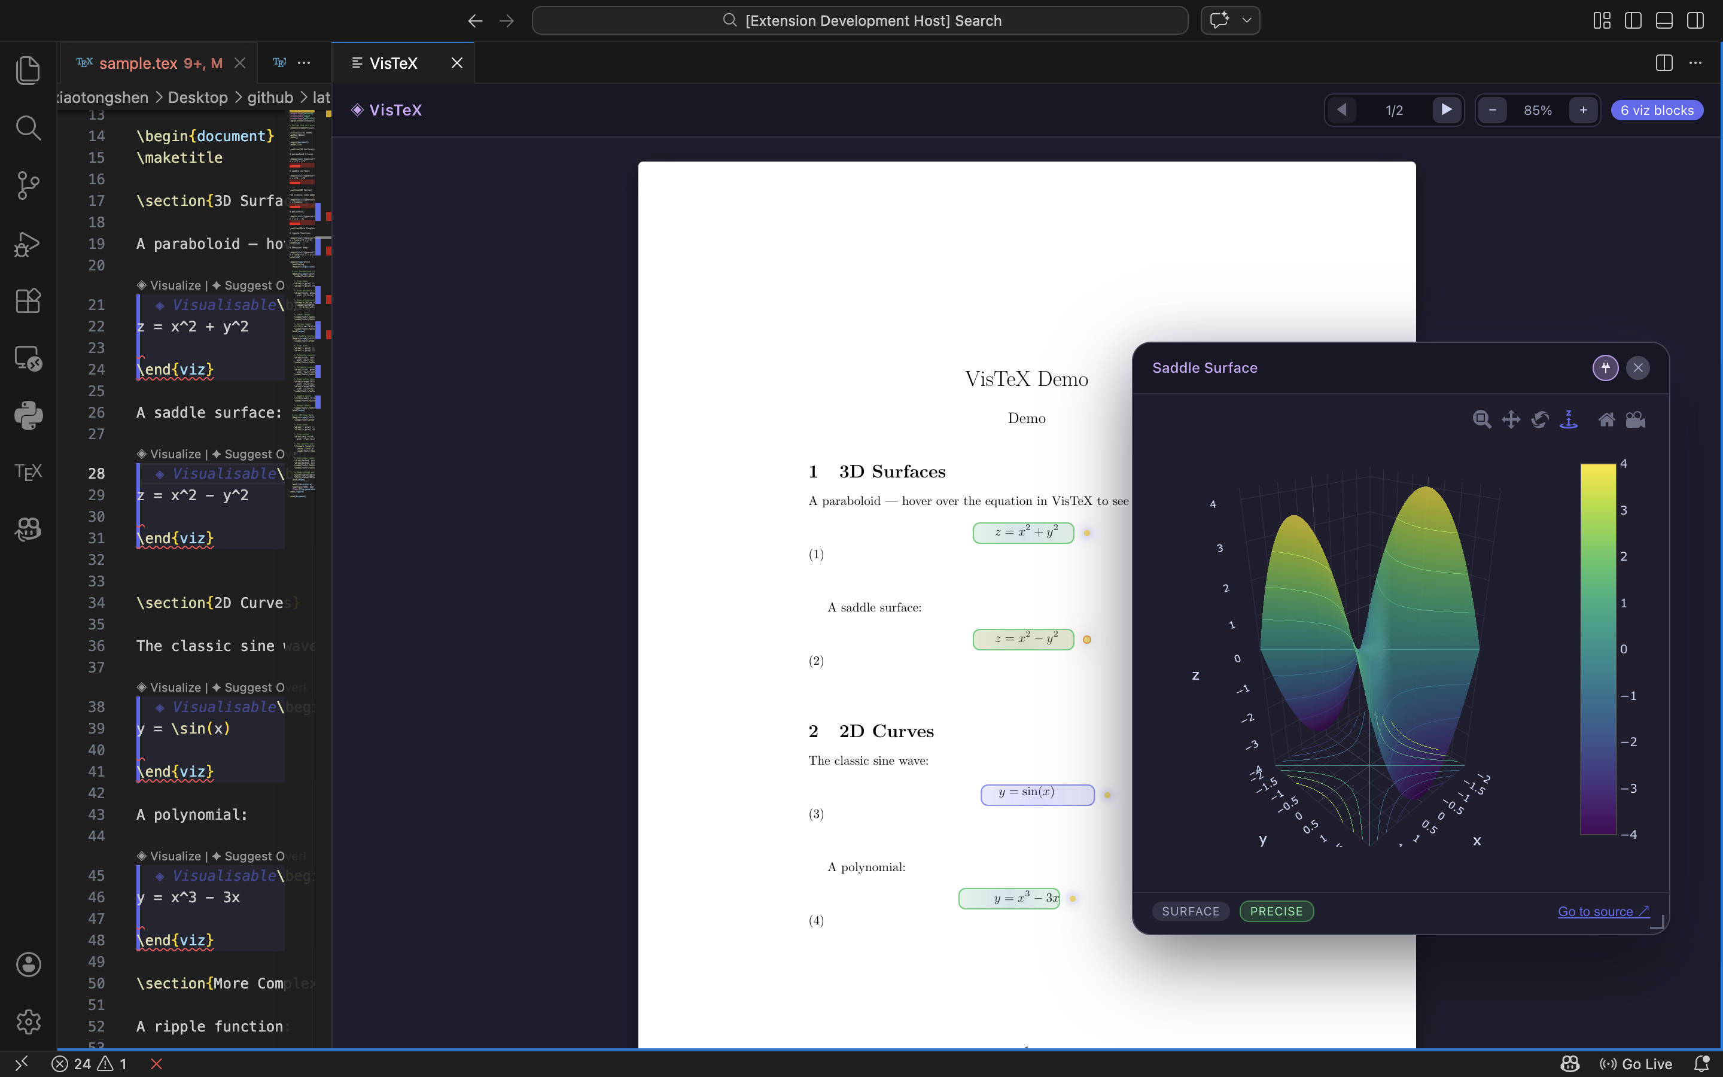
Task: Click the Go to source link
Action: point(1603,911)
